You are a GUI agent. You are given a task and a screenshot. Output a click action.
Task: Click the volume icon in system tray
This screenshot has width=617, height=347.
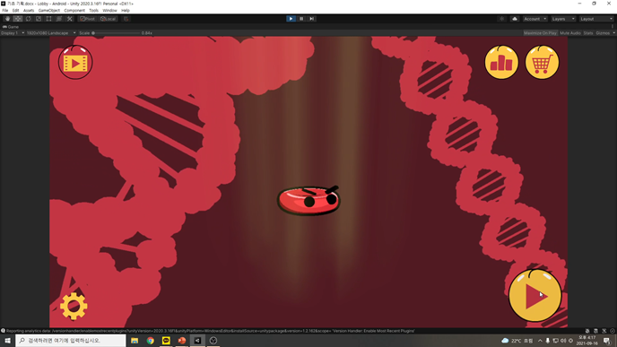tap(563, 341)
